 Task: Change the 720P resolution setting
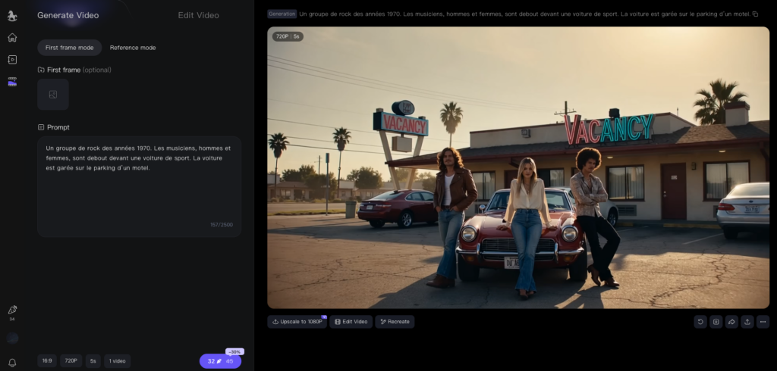pos(71,361)
